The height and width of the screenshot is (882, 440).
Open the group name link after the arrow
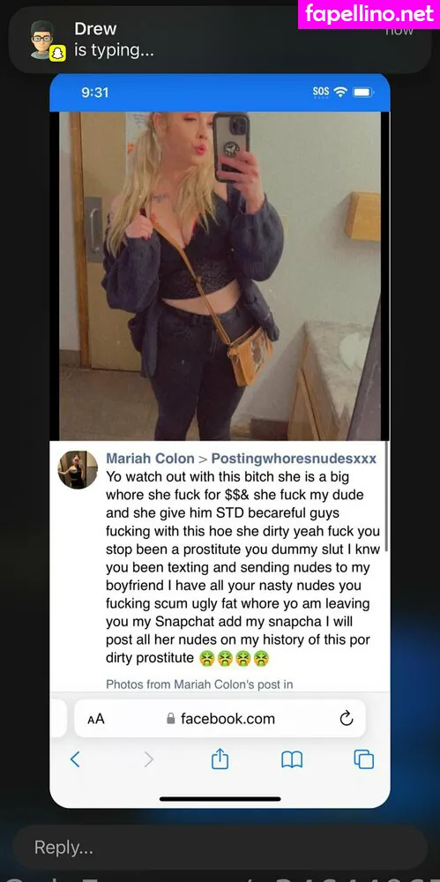pos(294,459)
